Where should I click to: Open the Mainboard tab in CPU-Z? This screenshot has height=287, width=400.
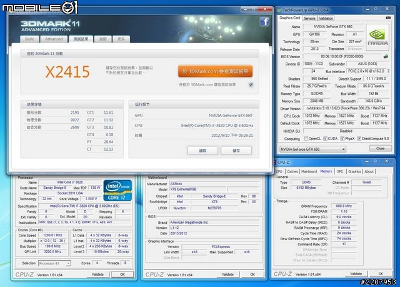309,171
